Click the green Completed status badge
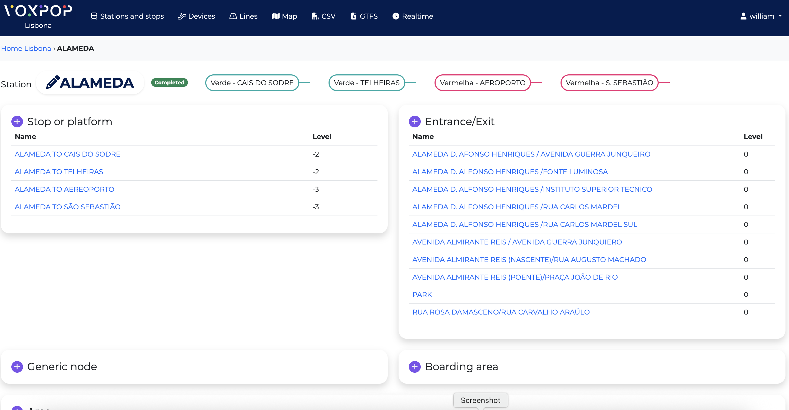The width and height of the screenshot is (789, 410). (x=169, y=82)
